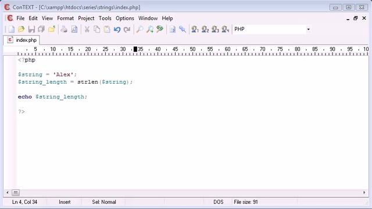Screen dimensions: 372x209
Task: Open the PHP highlighter dropdown
Action: 308,29
